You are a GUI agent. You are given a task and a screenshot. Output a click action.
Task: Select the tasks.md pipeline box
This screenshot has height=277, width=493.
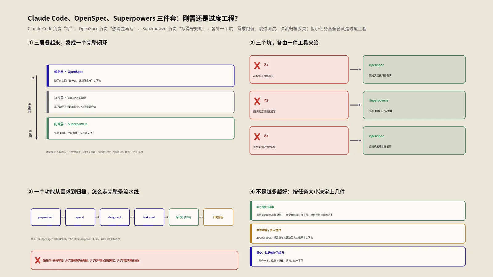pos(149,217)
